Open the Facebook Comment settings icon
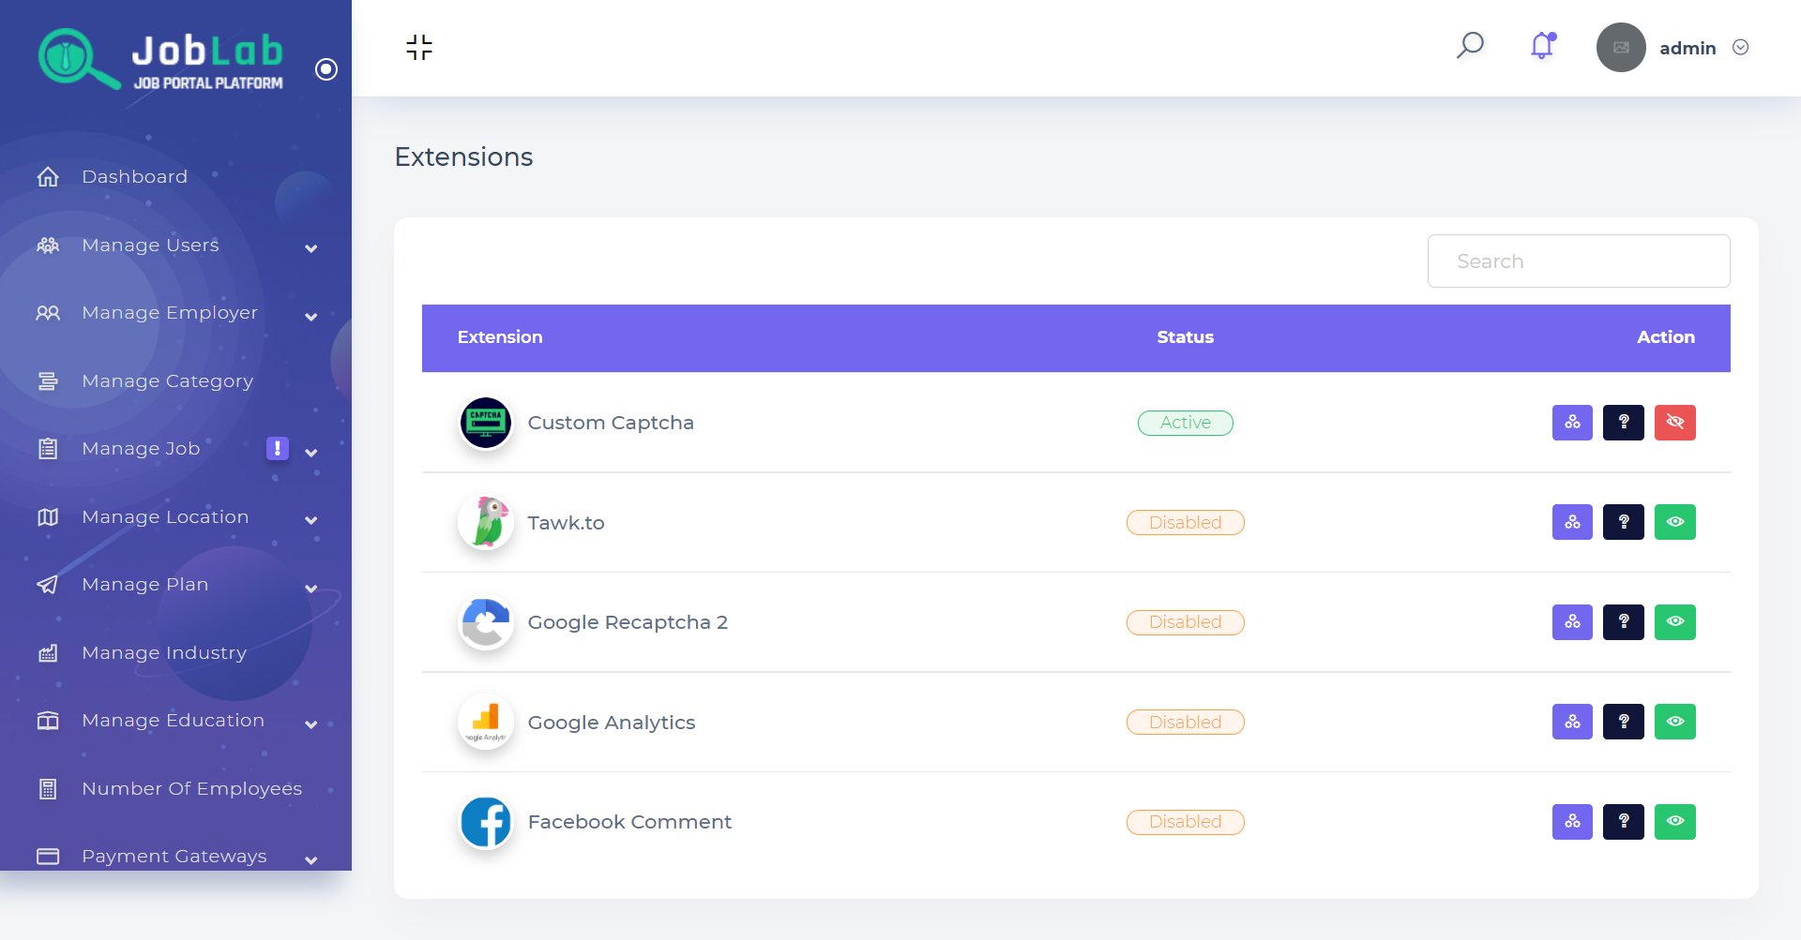1801x940 pixels. click(x=1572, y=822)
